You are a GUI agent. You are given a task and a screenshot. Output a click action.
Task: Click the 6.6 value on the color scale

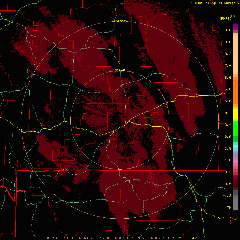tap(228, 77)
